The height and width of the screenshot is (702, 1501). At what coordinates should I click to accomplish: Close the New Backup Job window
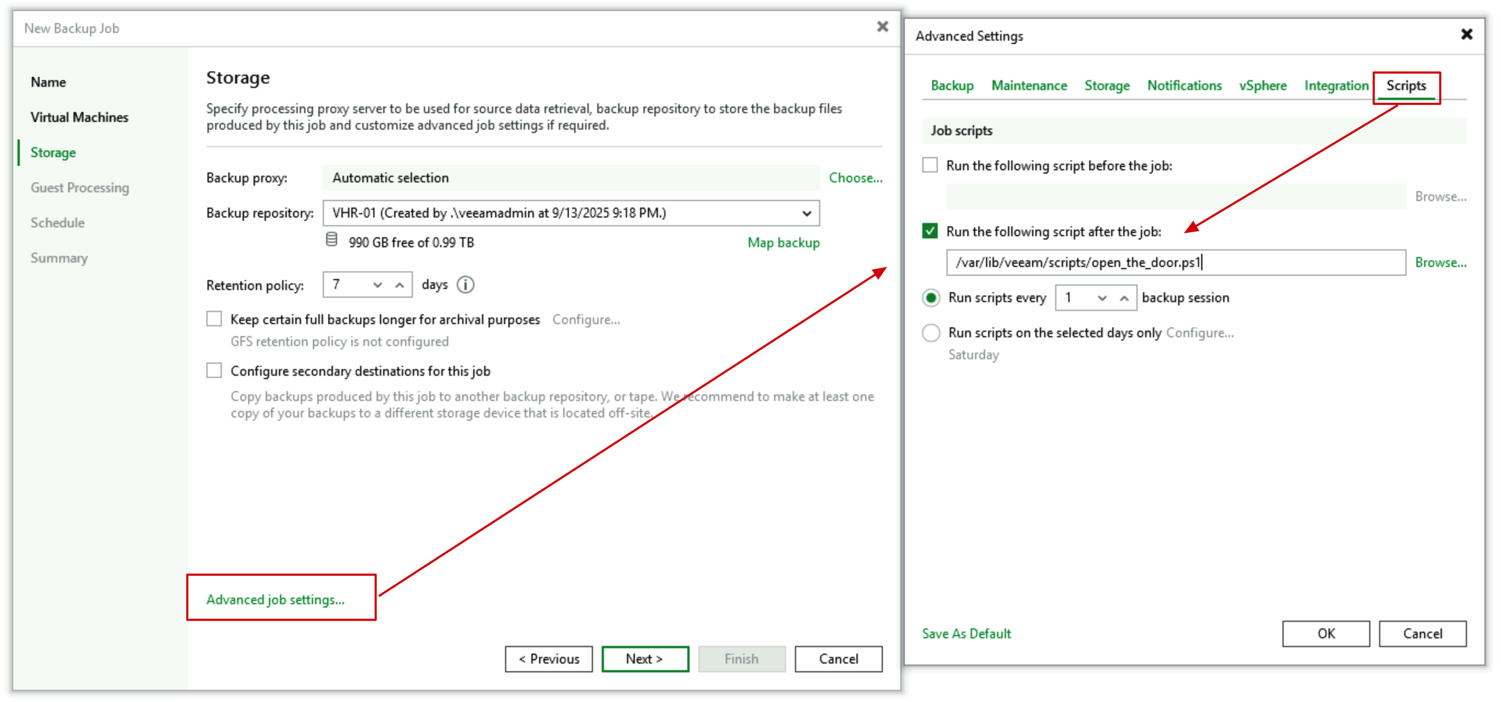click(882, 27)
